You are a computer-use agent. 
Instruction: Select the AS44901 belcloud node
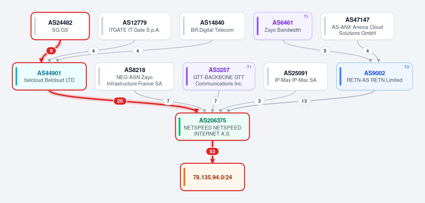(x=49, y=76)
